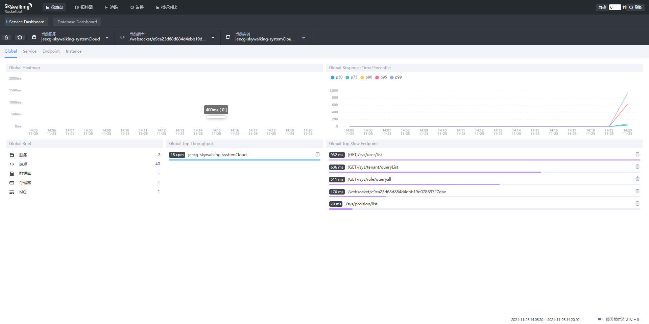Image resolution: width=649 pixels, height=324 pixels.
Task: Switch to the Service tab
Action: pyautogui.click(x=30, y=51)
